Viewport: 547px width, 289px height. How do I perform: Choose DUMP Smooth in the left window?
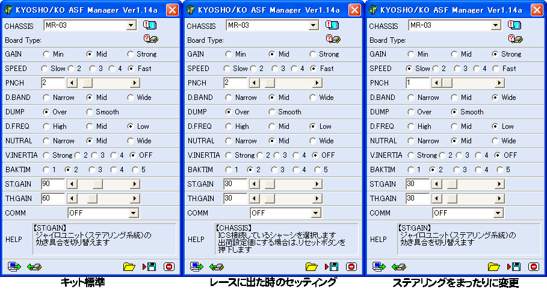coord(90,112)
